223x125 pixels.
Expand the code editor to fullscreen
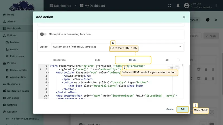[177, 68]
